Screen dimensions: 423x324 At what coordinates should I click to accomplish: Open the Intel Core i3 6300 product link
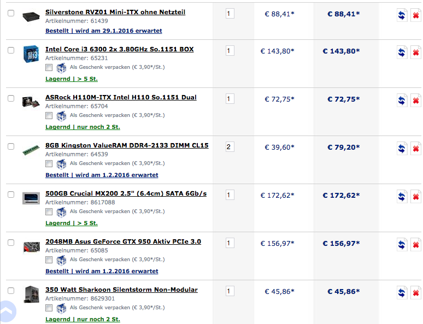(120, 49)
